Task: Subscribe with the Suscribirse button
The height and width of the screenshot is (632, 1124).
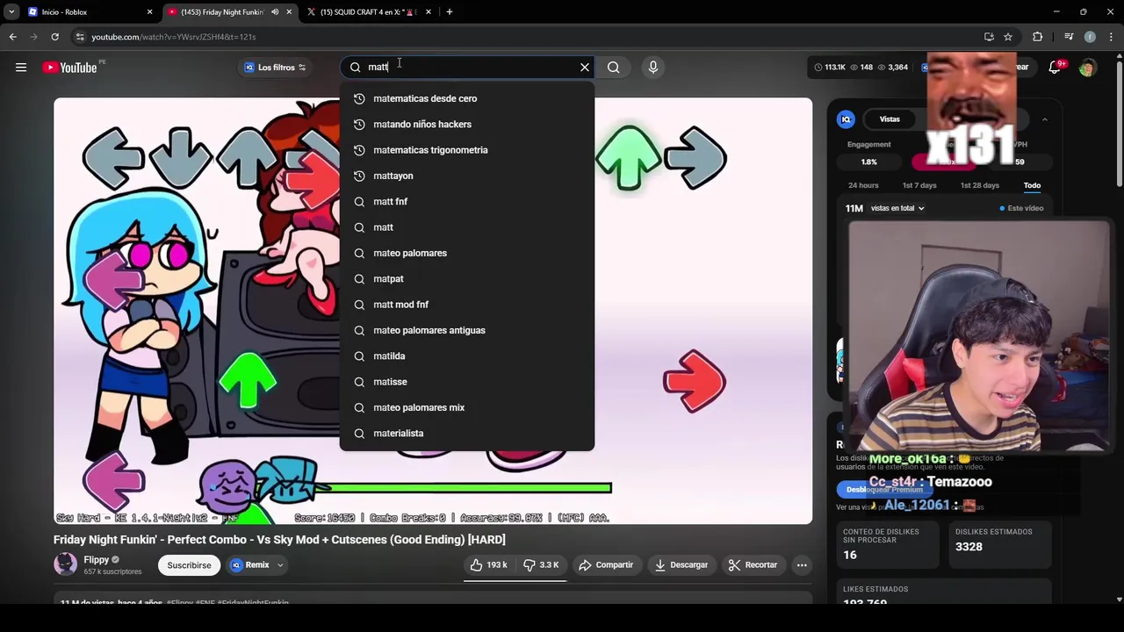Action: (x=189, y=565)
